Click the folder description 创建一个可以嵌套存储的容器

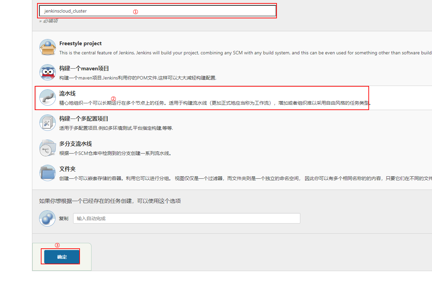tap(246, 178)
